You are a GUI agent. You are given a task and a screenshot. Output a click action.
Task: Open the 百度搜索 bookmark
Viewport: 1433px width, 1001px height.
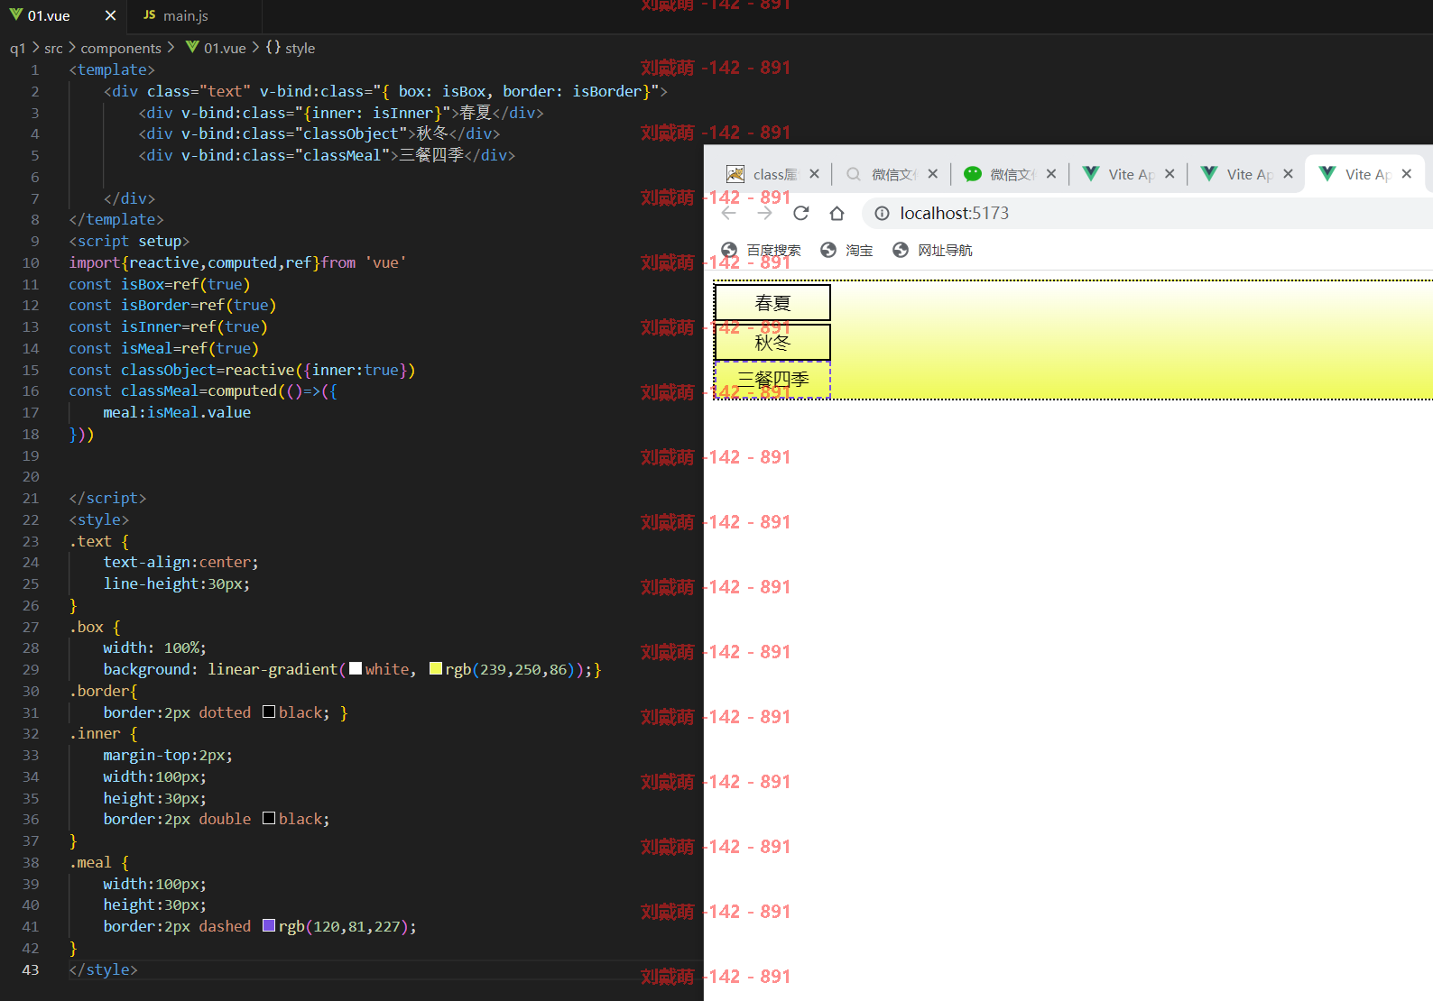pos(761,250)
